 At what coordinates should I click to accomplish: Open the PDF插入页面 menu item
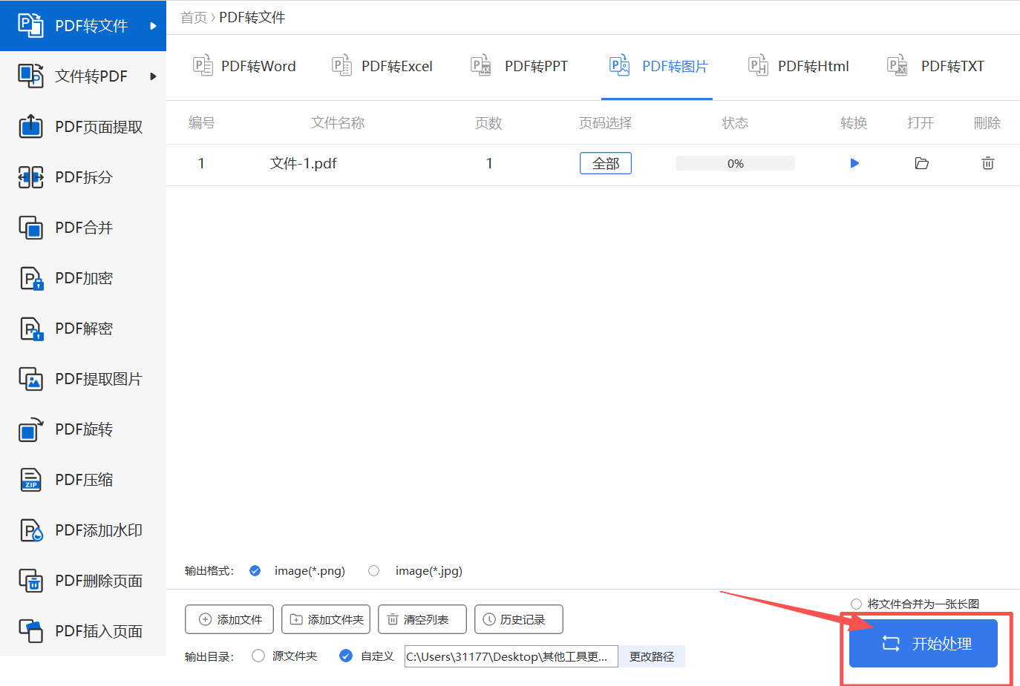coord(83,631)
